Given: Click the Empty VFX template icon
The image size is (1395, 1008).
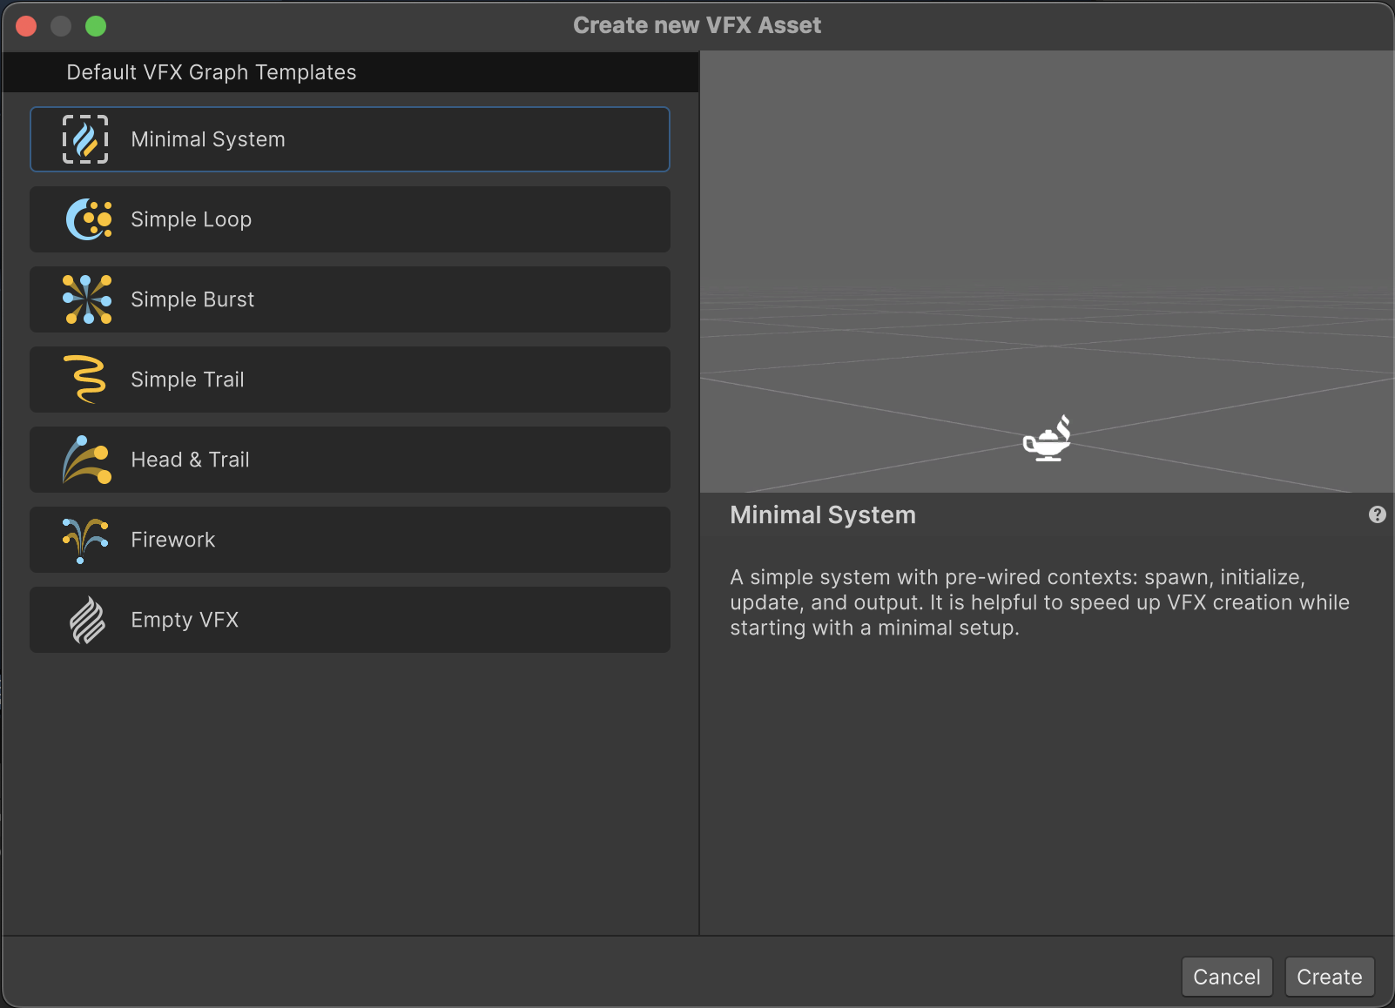Looking at the screenshot, I should (x=87, y=620).
